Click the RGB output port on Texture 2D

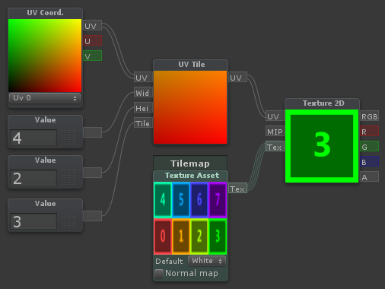(x=370, y=116)
